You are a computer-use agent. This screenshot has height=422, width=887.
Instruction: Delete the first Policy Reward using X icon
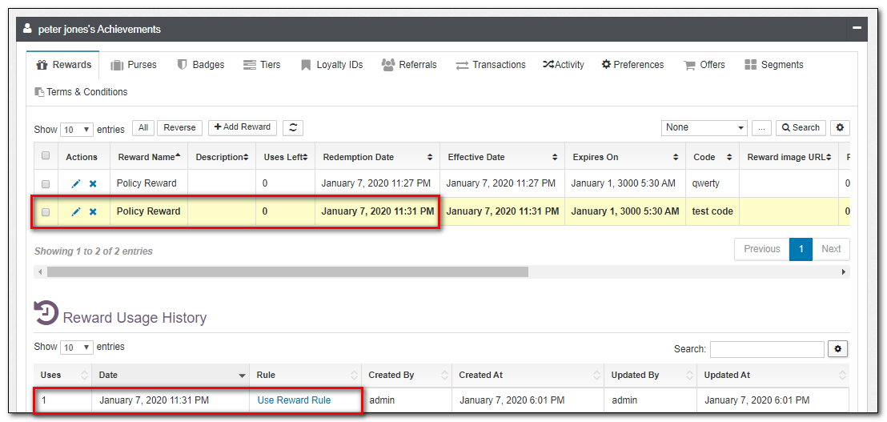[93, 183]
